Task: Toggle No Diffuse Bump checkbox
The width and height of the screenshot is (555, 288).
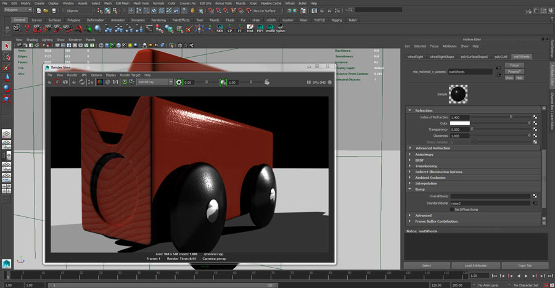Action: [x=451, y=210]
